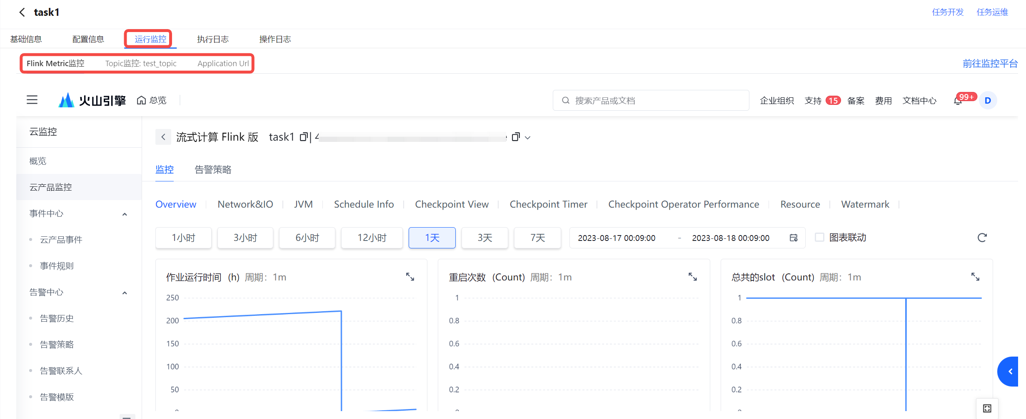Select the JVM metrics tab
The height and width of the screenshot is (419, 1026).
[303, 204]
